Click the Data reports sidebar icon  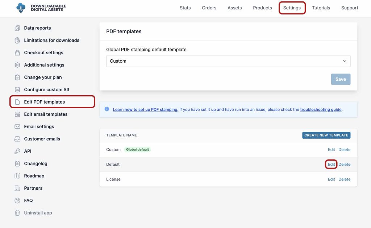coord(17,28)
